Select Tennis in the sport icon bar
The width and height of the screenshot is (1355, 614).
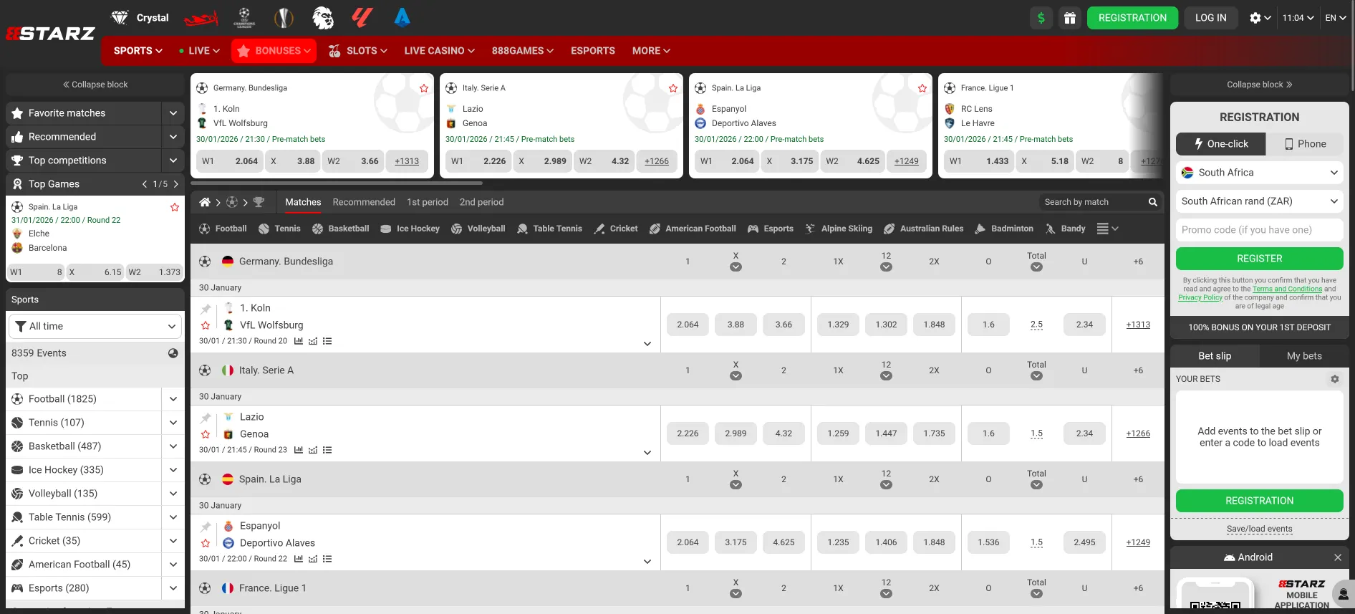pyautogui.click(x=279, y=229)
